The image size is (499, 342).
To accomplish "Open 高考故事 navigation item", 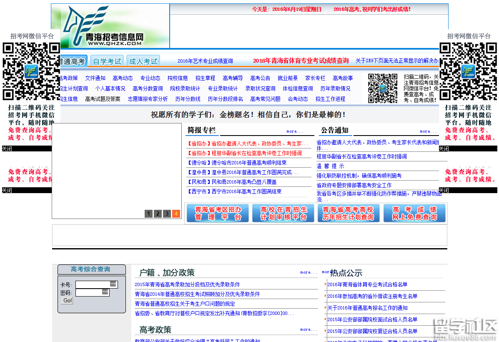I will 343,78.
